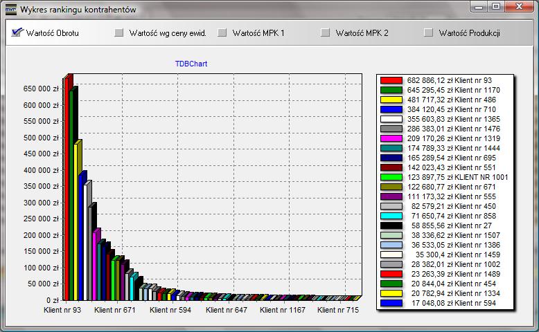Select legend entry 38 336,62 zł Klient nr 1507
The height and width of the screenshot is (332, 539).
455,235
